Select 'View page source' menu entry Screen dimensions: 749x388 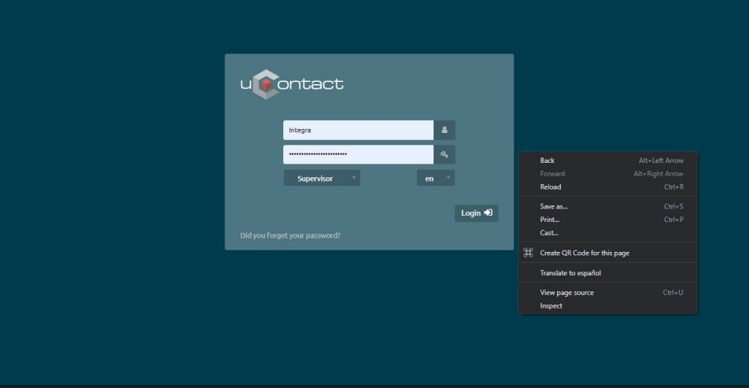(x=607, y=293)
